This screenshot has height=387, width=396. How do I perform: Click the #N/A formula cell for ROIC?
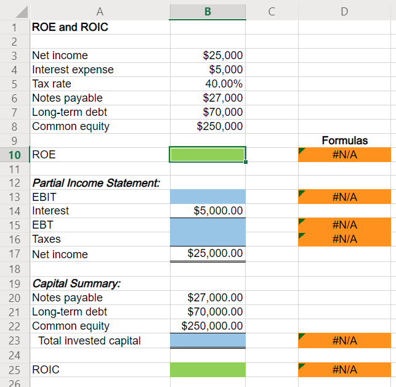(344, 370)
